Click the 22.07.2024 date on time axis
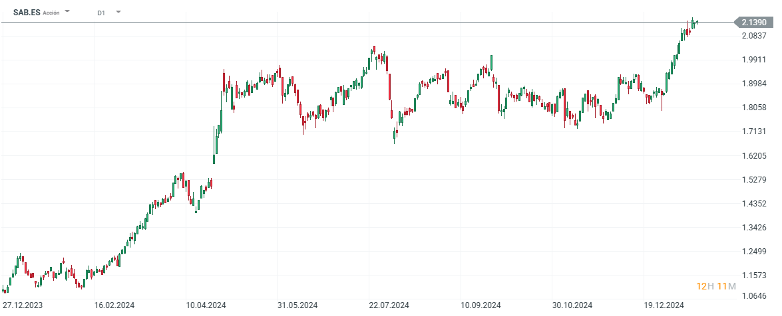 click(x=389, y=305)
